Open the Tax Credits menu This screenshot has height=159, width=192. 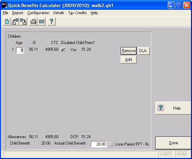click(x=77, y=13)
